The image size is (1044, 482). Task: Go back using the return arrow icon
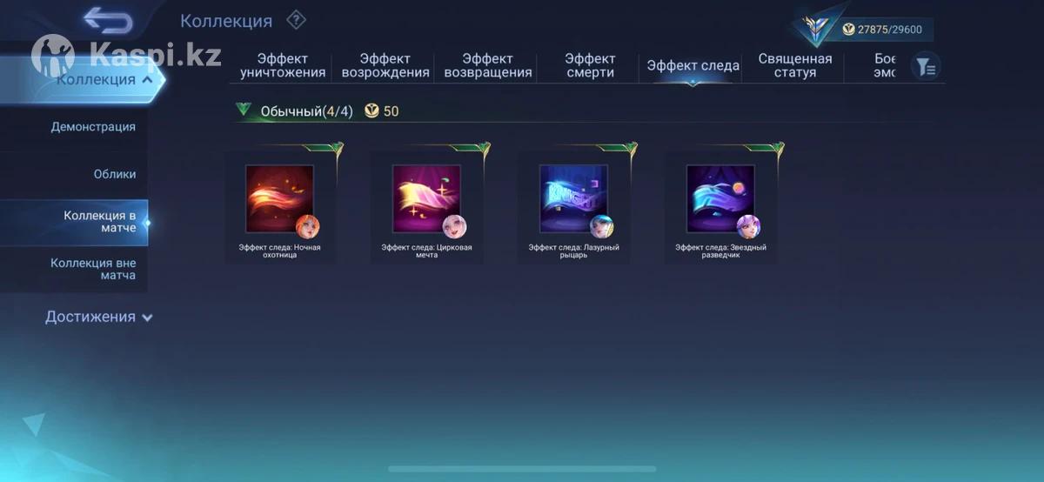(x=108, y=20)
